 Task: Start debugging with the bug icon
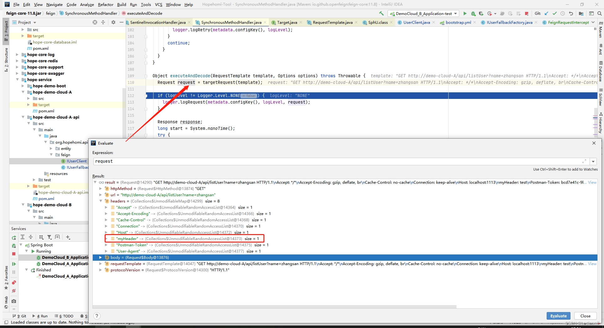473,13
